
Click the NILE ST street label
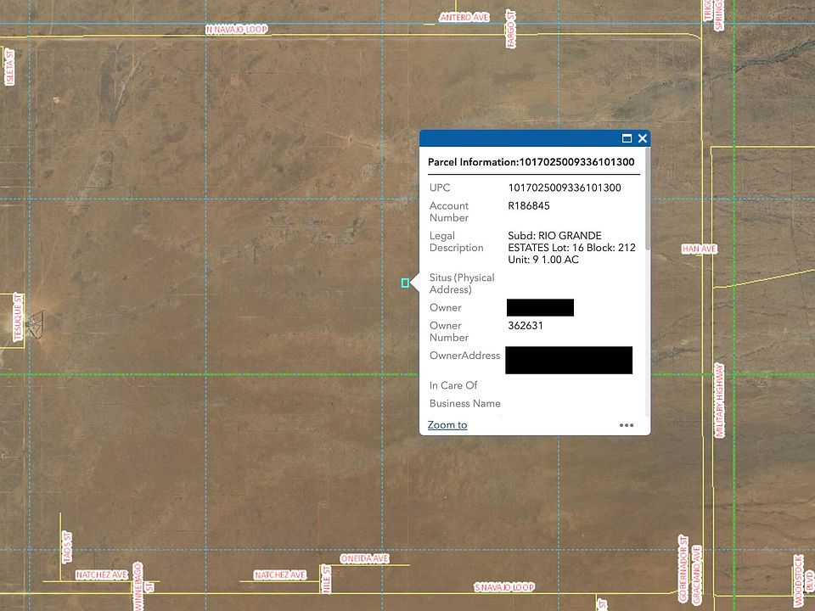pos(326,580)
